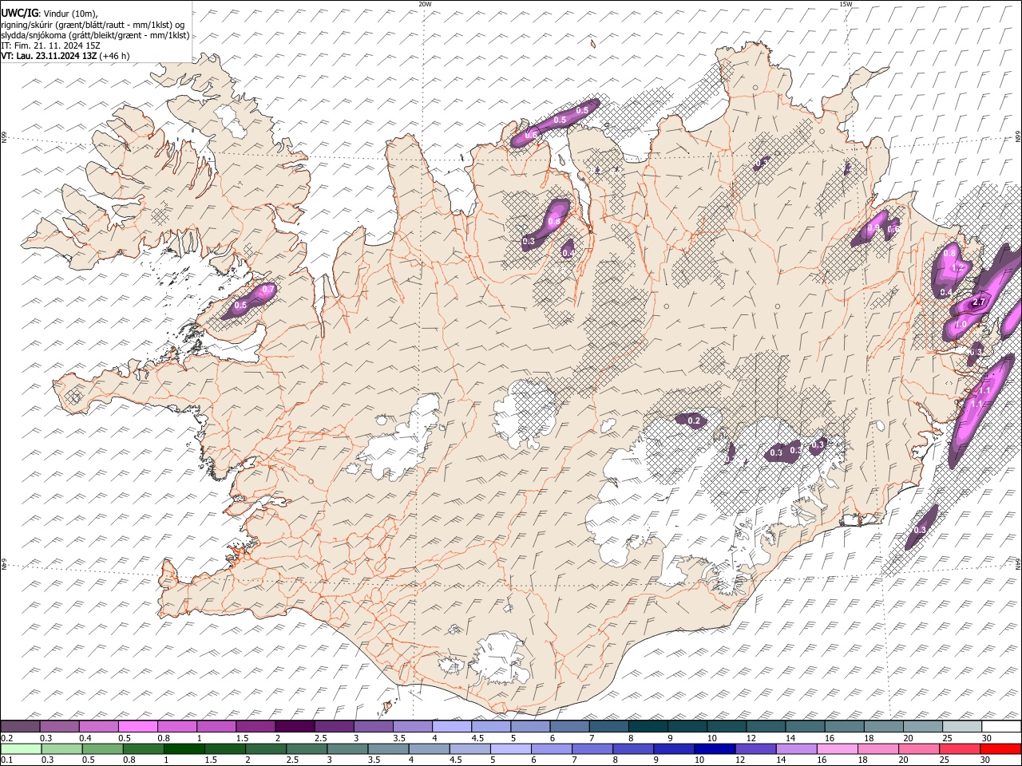Screen dimensions: 1022x766
Task: Pick top-scale lavender swatch starting at 4
Action: click(451, 726)
